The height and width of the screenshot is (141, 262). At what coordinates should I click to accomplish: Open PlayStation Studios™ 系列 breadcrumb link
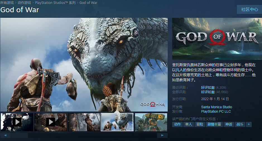tap(55, 3)
